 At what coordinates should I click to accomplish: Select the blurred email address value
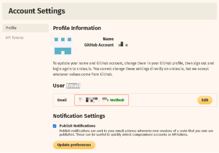(94, 100)
